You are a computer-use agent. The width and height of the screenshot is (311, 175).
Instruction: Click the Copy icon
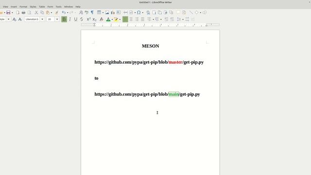(42, 13)
